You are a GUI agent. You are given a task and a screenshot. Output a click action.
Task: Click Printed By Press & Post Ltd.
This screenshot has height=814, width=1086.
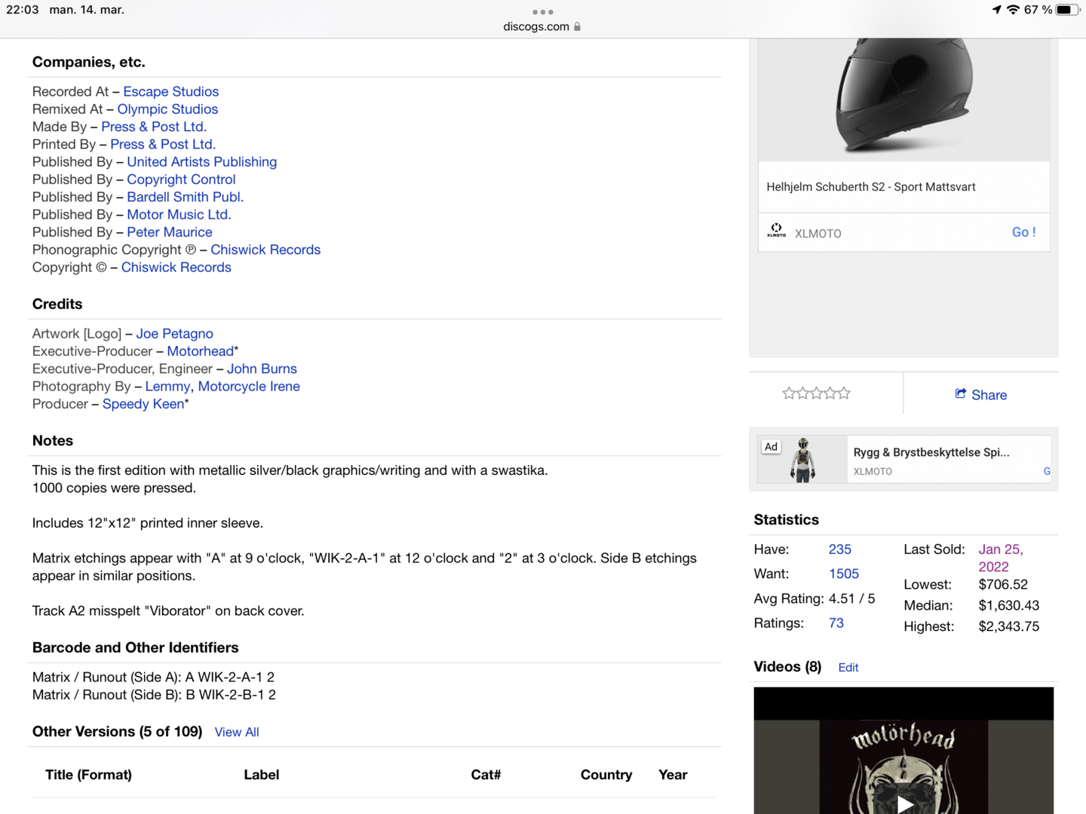[x=163, y=144]
